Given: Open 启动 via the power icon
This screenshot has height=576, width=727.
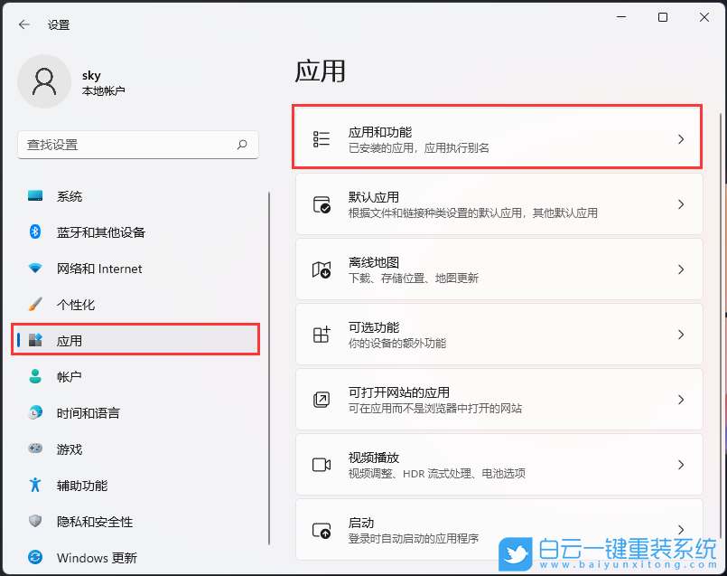Looking at the screenshot, I should coord(322,529).
